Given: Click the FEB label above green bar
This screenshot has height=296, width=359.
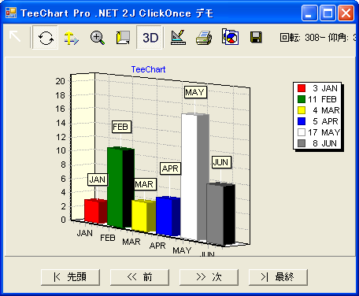Looking at the screenshot, I should [121, 127].
